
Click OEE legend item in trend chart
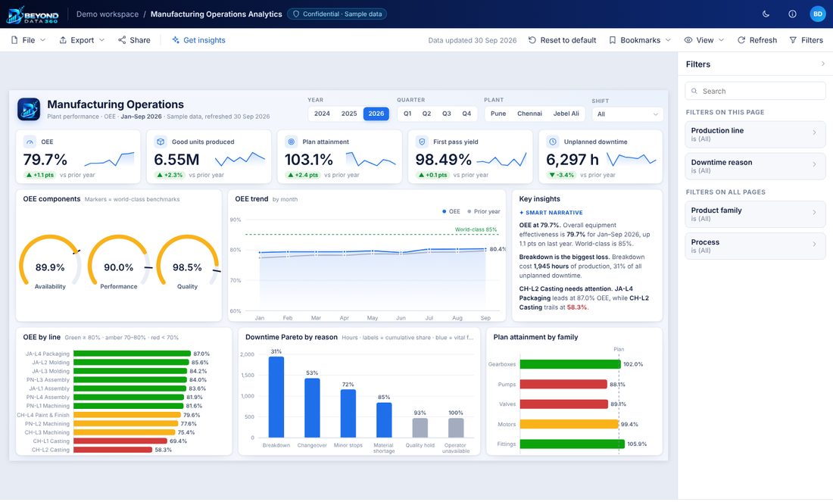tap(451, 212)
